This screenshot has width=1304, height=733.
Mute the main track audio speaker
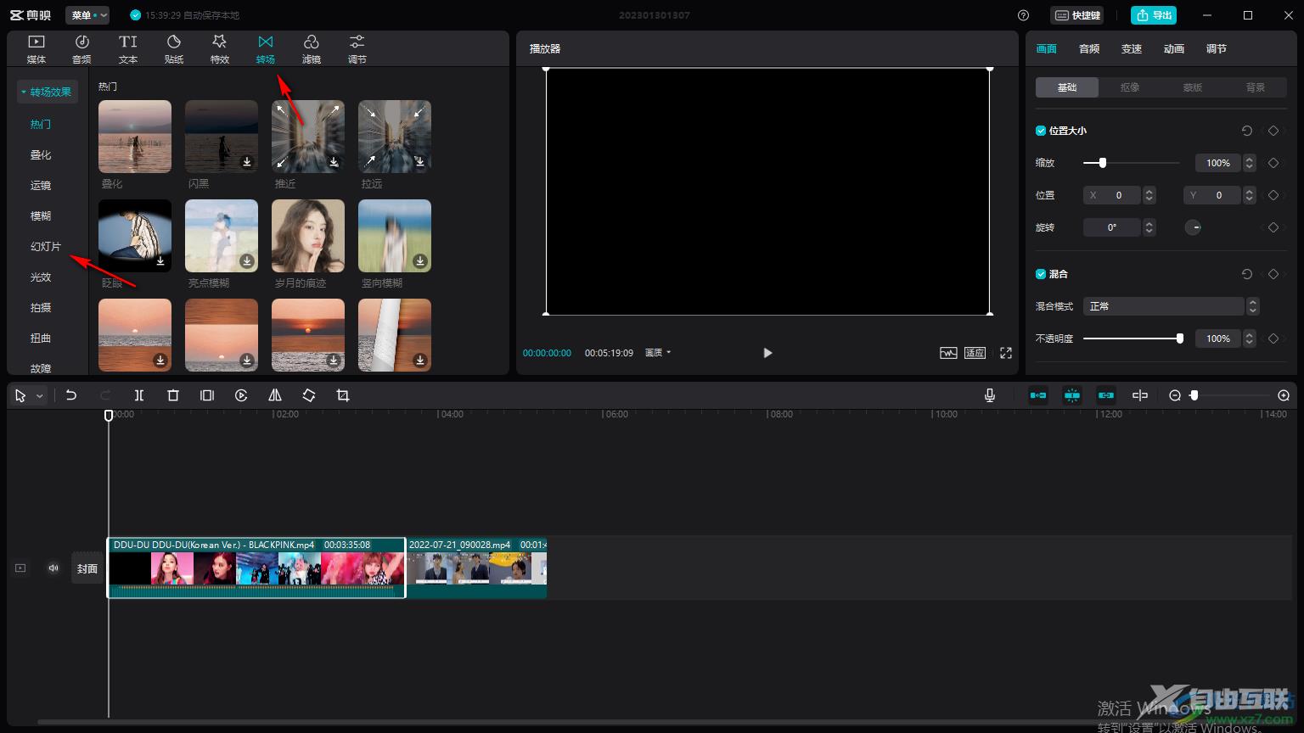[x=53, y=568]
